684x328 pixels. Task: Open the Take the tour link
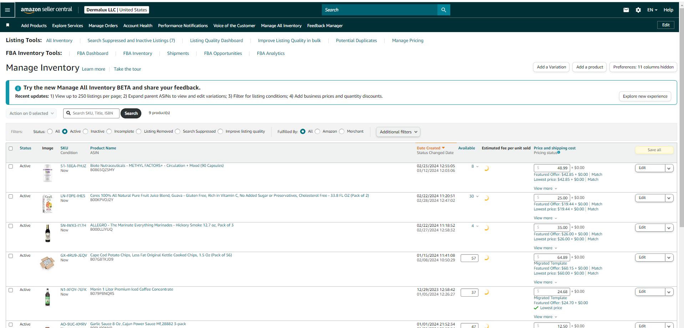[127, 69]
